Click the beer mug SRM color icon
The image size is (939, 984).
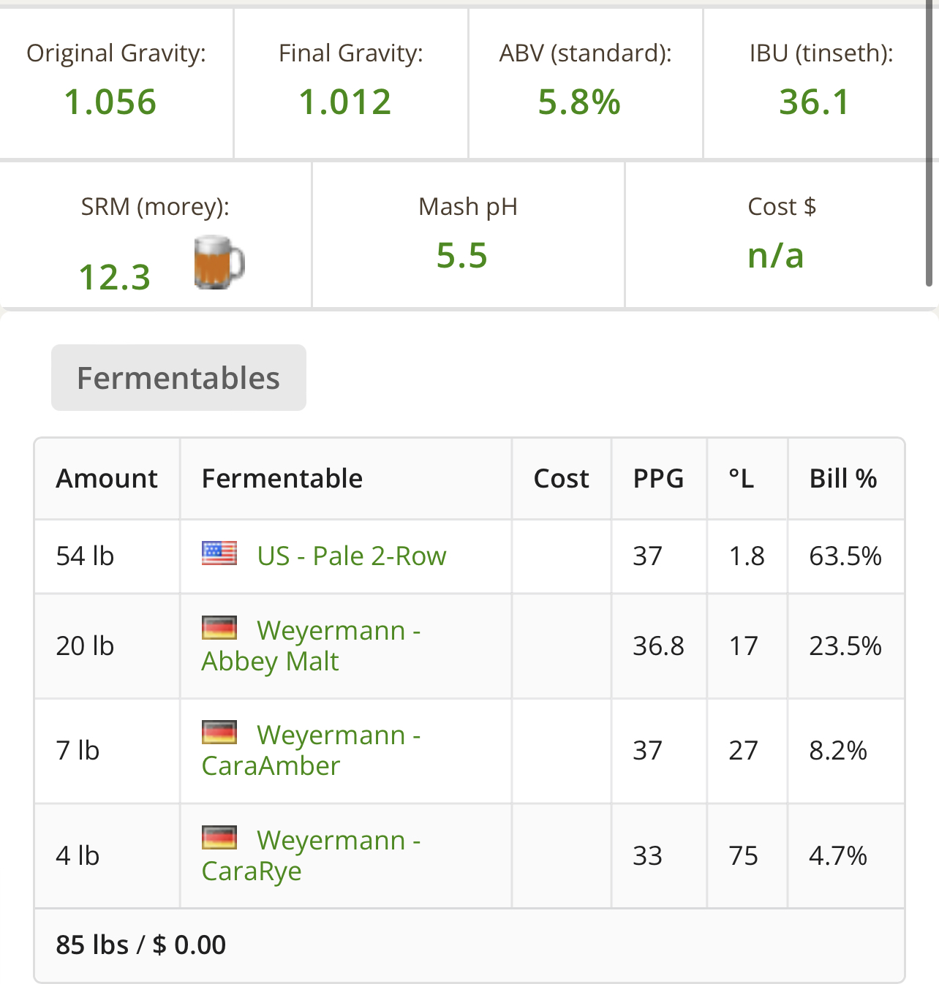(x=219, y=262)
